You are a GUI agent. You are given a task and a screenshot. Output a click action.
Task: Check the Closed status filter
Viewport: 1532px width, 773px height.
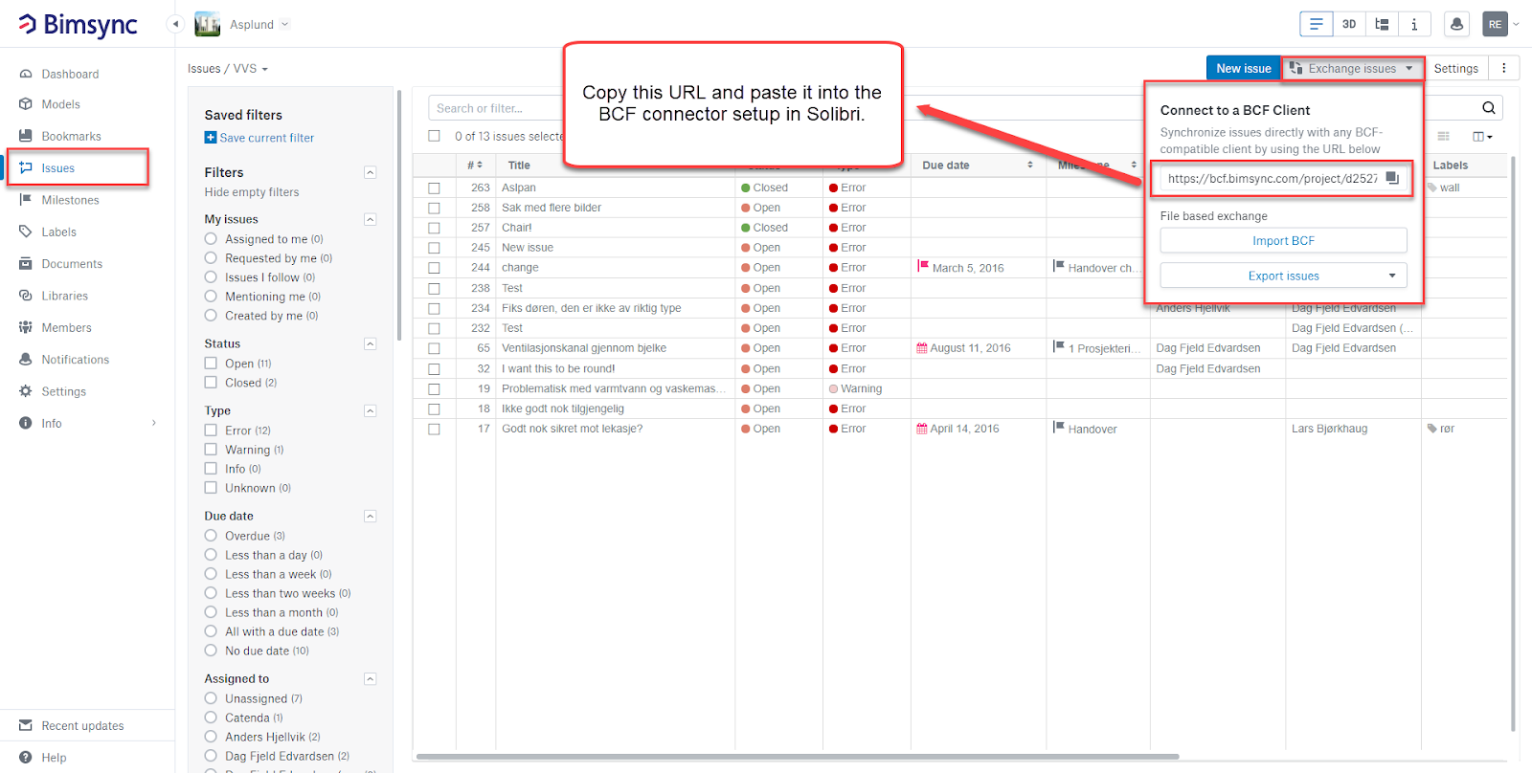click(x=211, y=383)
